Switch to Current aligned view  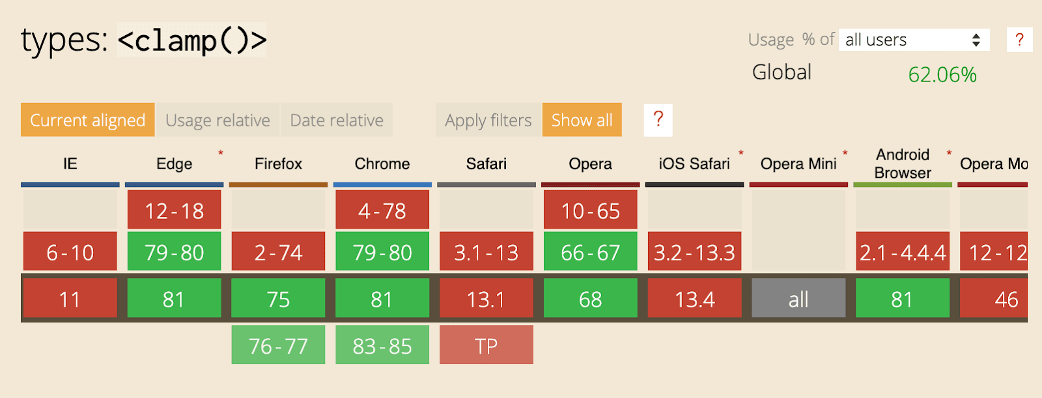click(x=87, y=120)
